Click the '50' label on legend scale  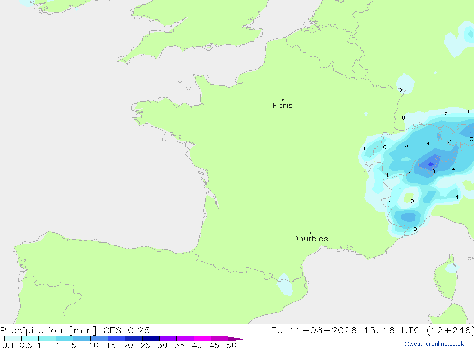click(231, 345)
